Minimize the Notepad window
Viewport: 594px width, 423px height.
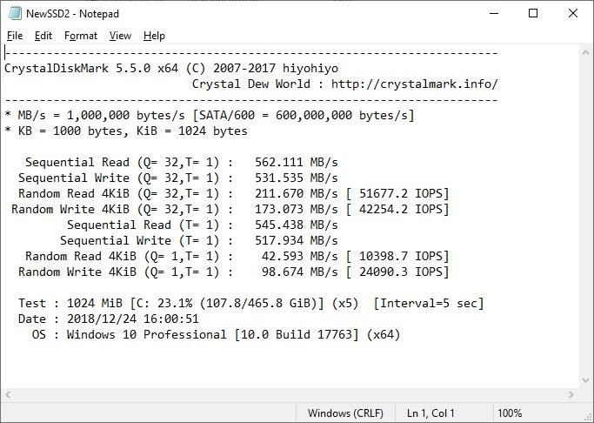pos(493,13)
